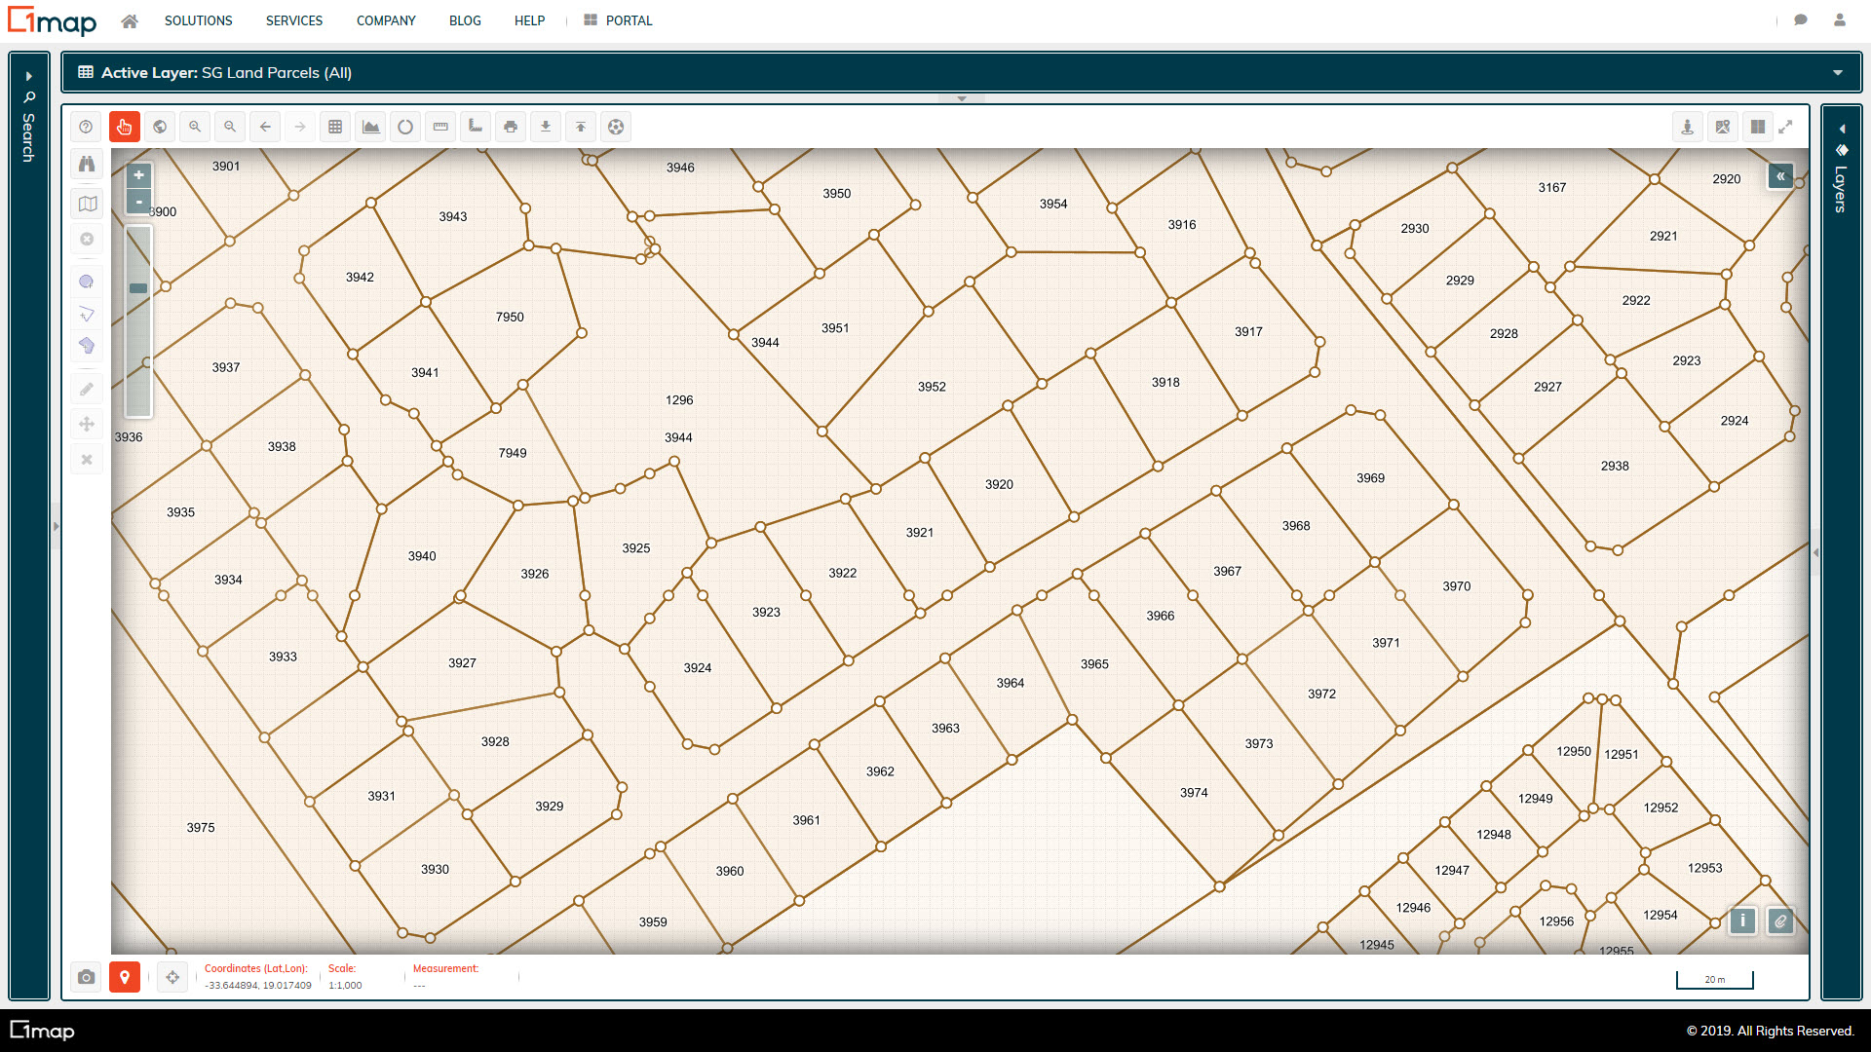Image resolution: width=1871 pixels, height=1052 pixels.
Task: Select the draw polyline tool
Action: 87,314
